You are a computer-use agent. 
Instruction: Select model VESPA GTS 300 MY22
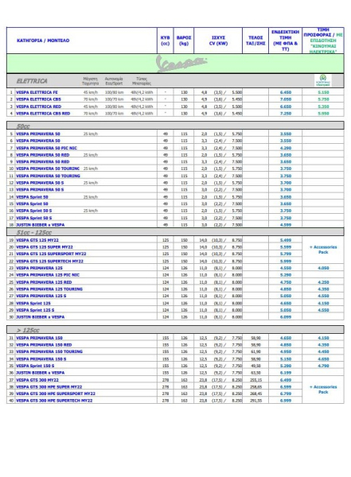(37, 380)
